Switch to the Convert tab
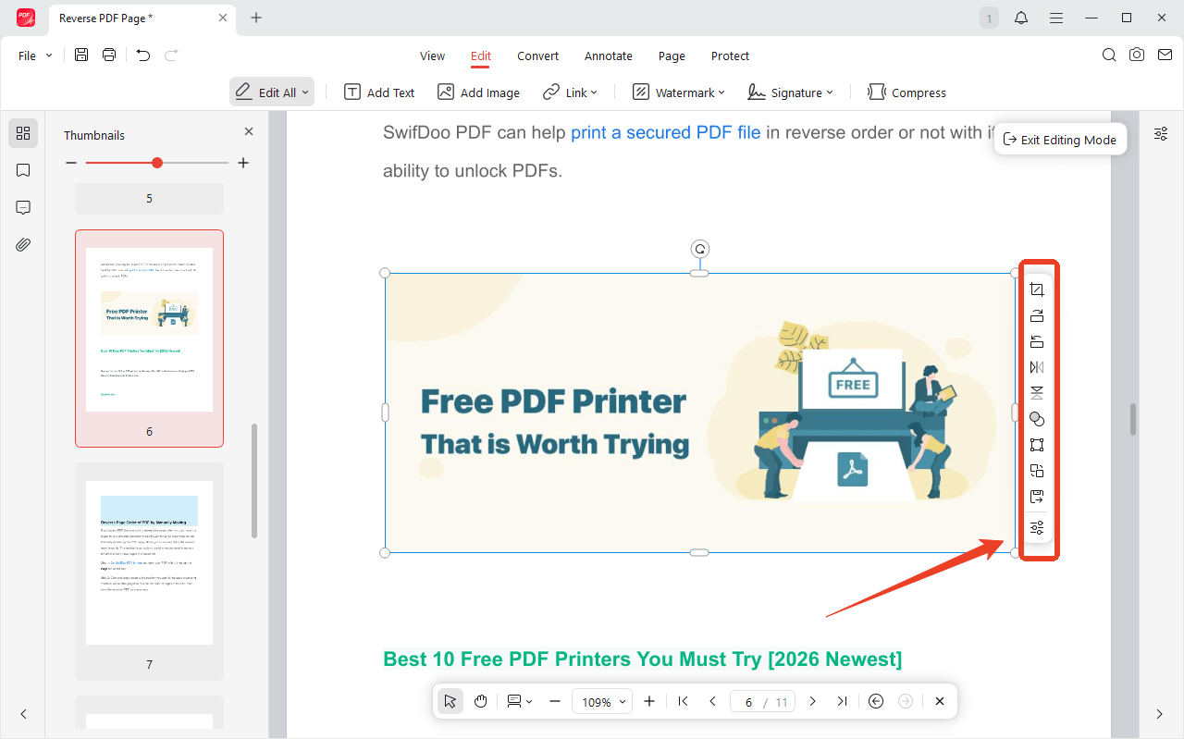The width and height of the screenshot is (1184, 739). 537,55
